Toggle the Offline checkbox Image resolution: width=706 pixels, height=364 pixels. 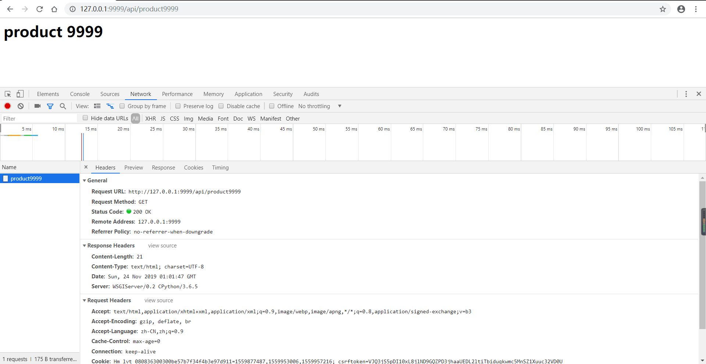click(x=272, y=106)
